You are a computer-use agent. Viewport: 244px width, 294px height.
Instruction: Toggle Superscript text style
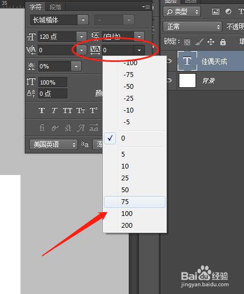pos(94,110)
